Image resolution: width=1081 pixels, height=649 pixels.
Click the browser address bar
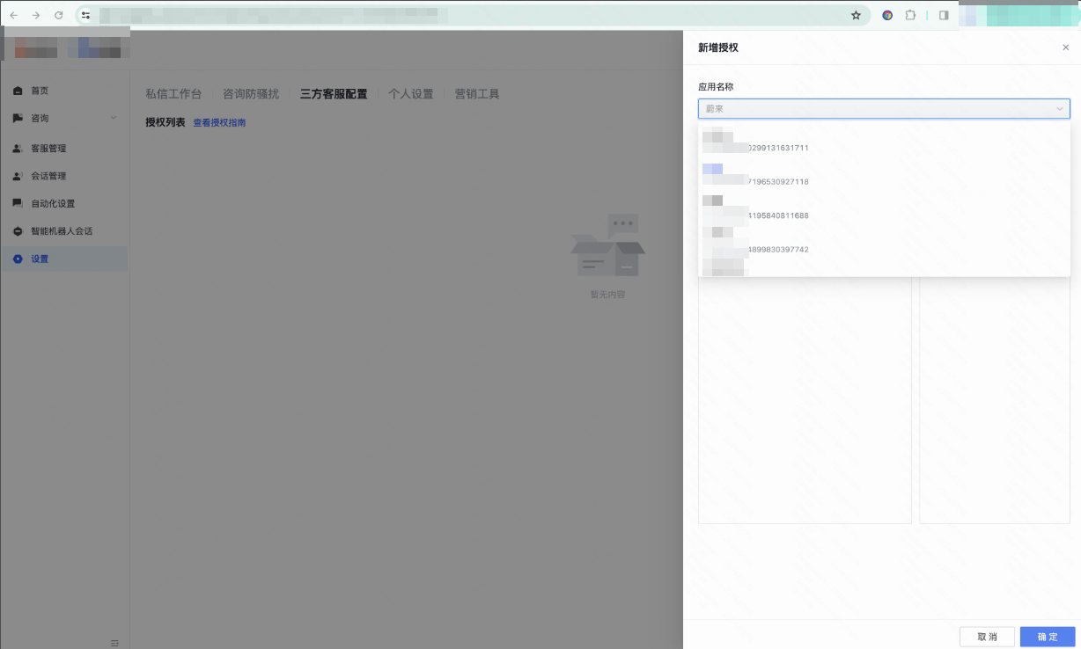(x=471, y=15)
